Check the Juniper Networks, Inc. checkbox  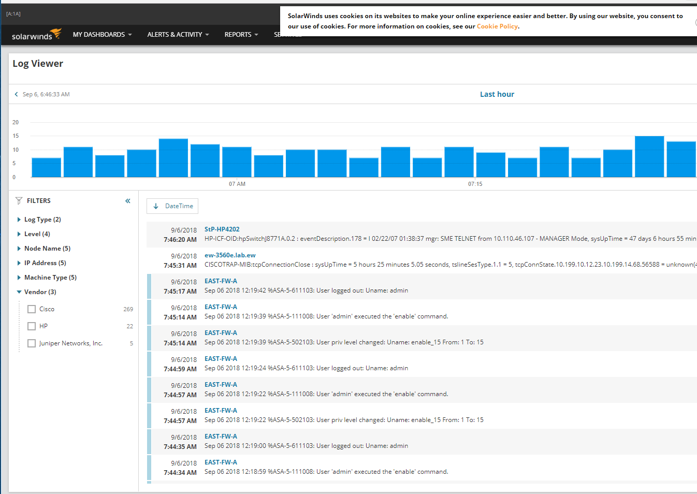32,343
